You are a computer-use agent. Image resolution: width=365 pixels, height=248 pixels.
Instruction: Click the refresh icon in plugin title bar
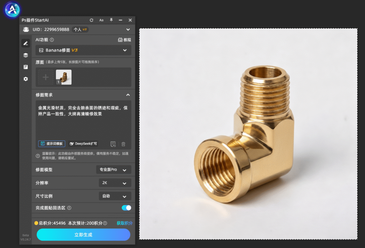click(x=92, y=20)
